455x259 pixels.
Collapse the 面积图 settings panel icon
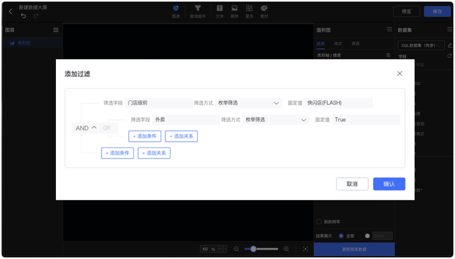coord(389,30)
